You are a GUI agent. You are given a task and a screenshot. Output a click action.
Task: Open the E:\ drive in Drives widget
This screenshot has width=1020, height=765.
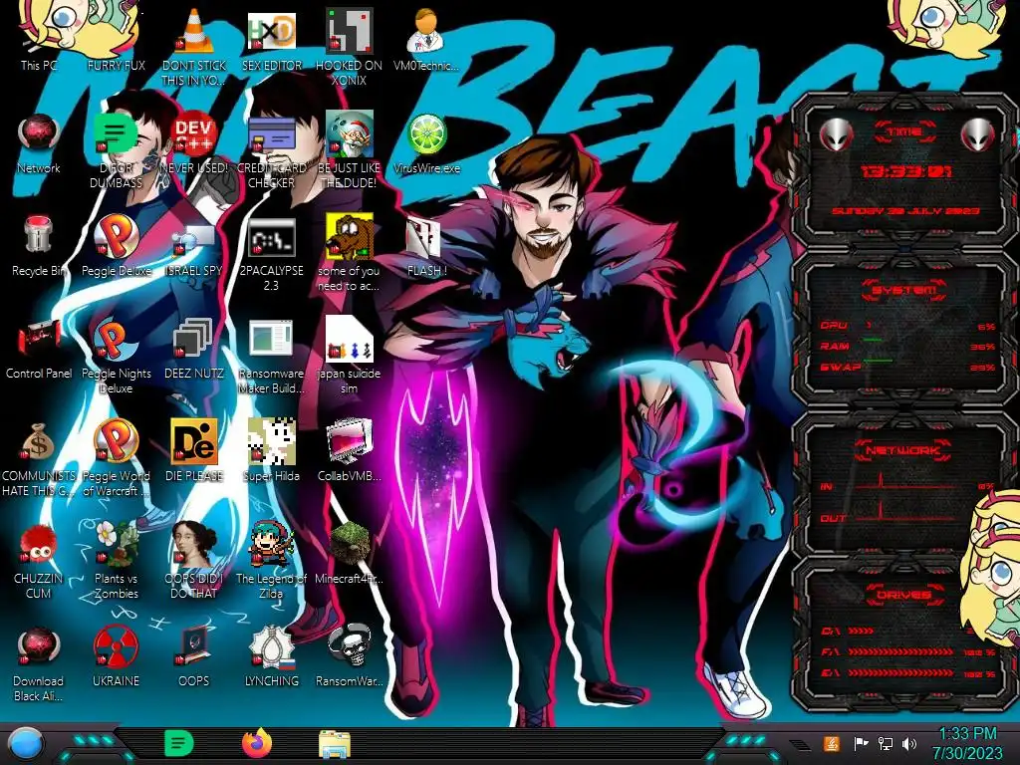tap(907, 673)
